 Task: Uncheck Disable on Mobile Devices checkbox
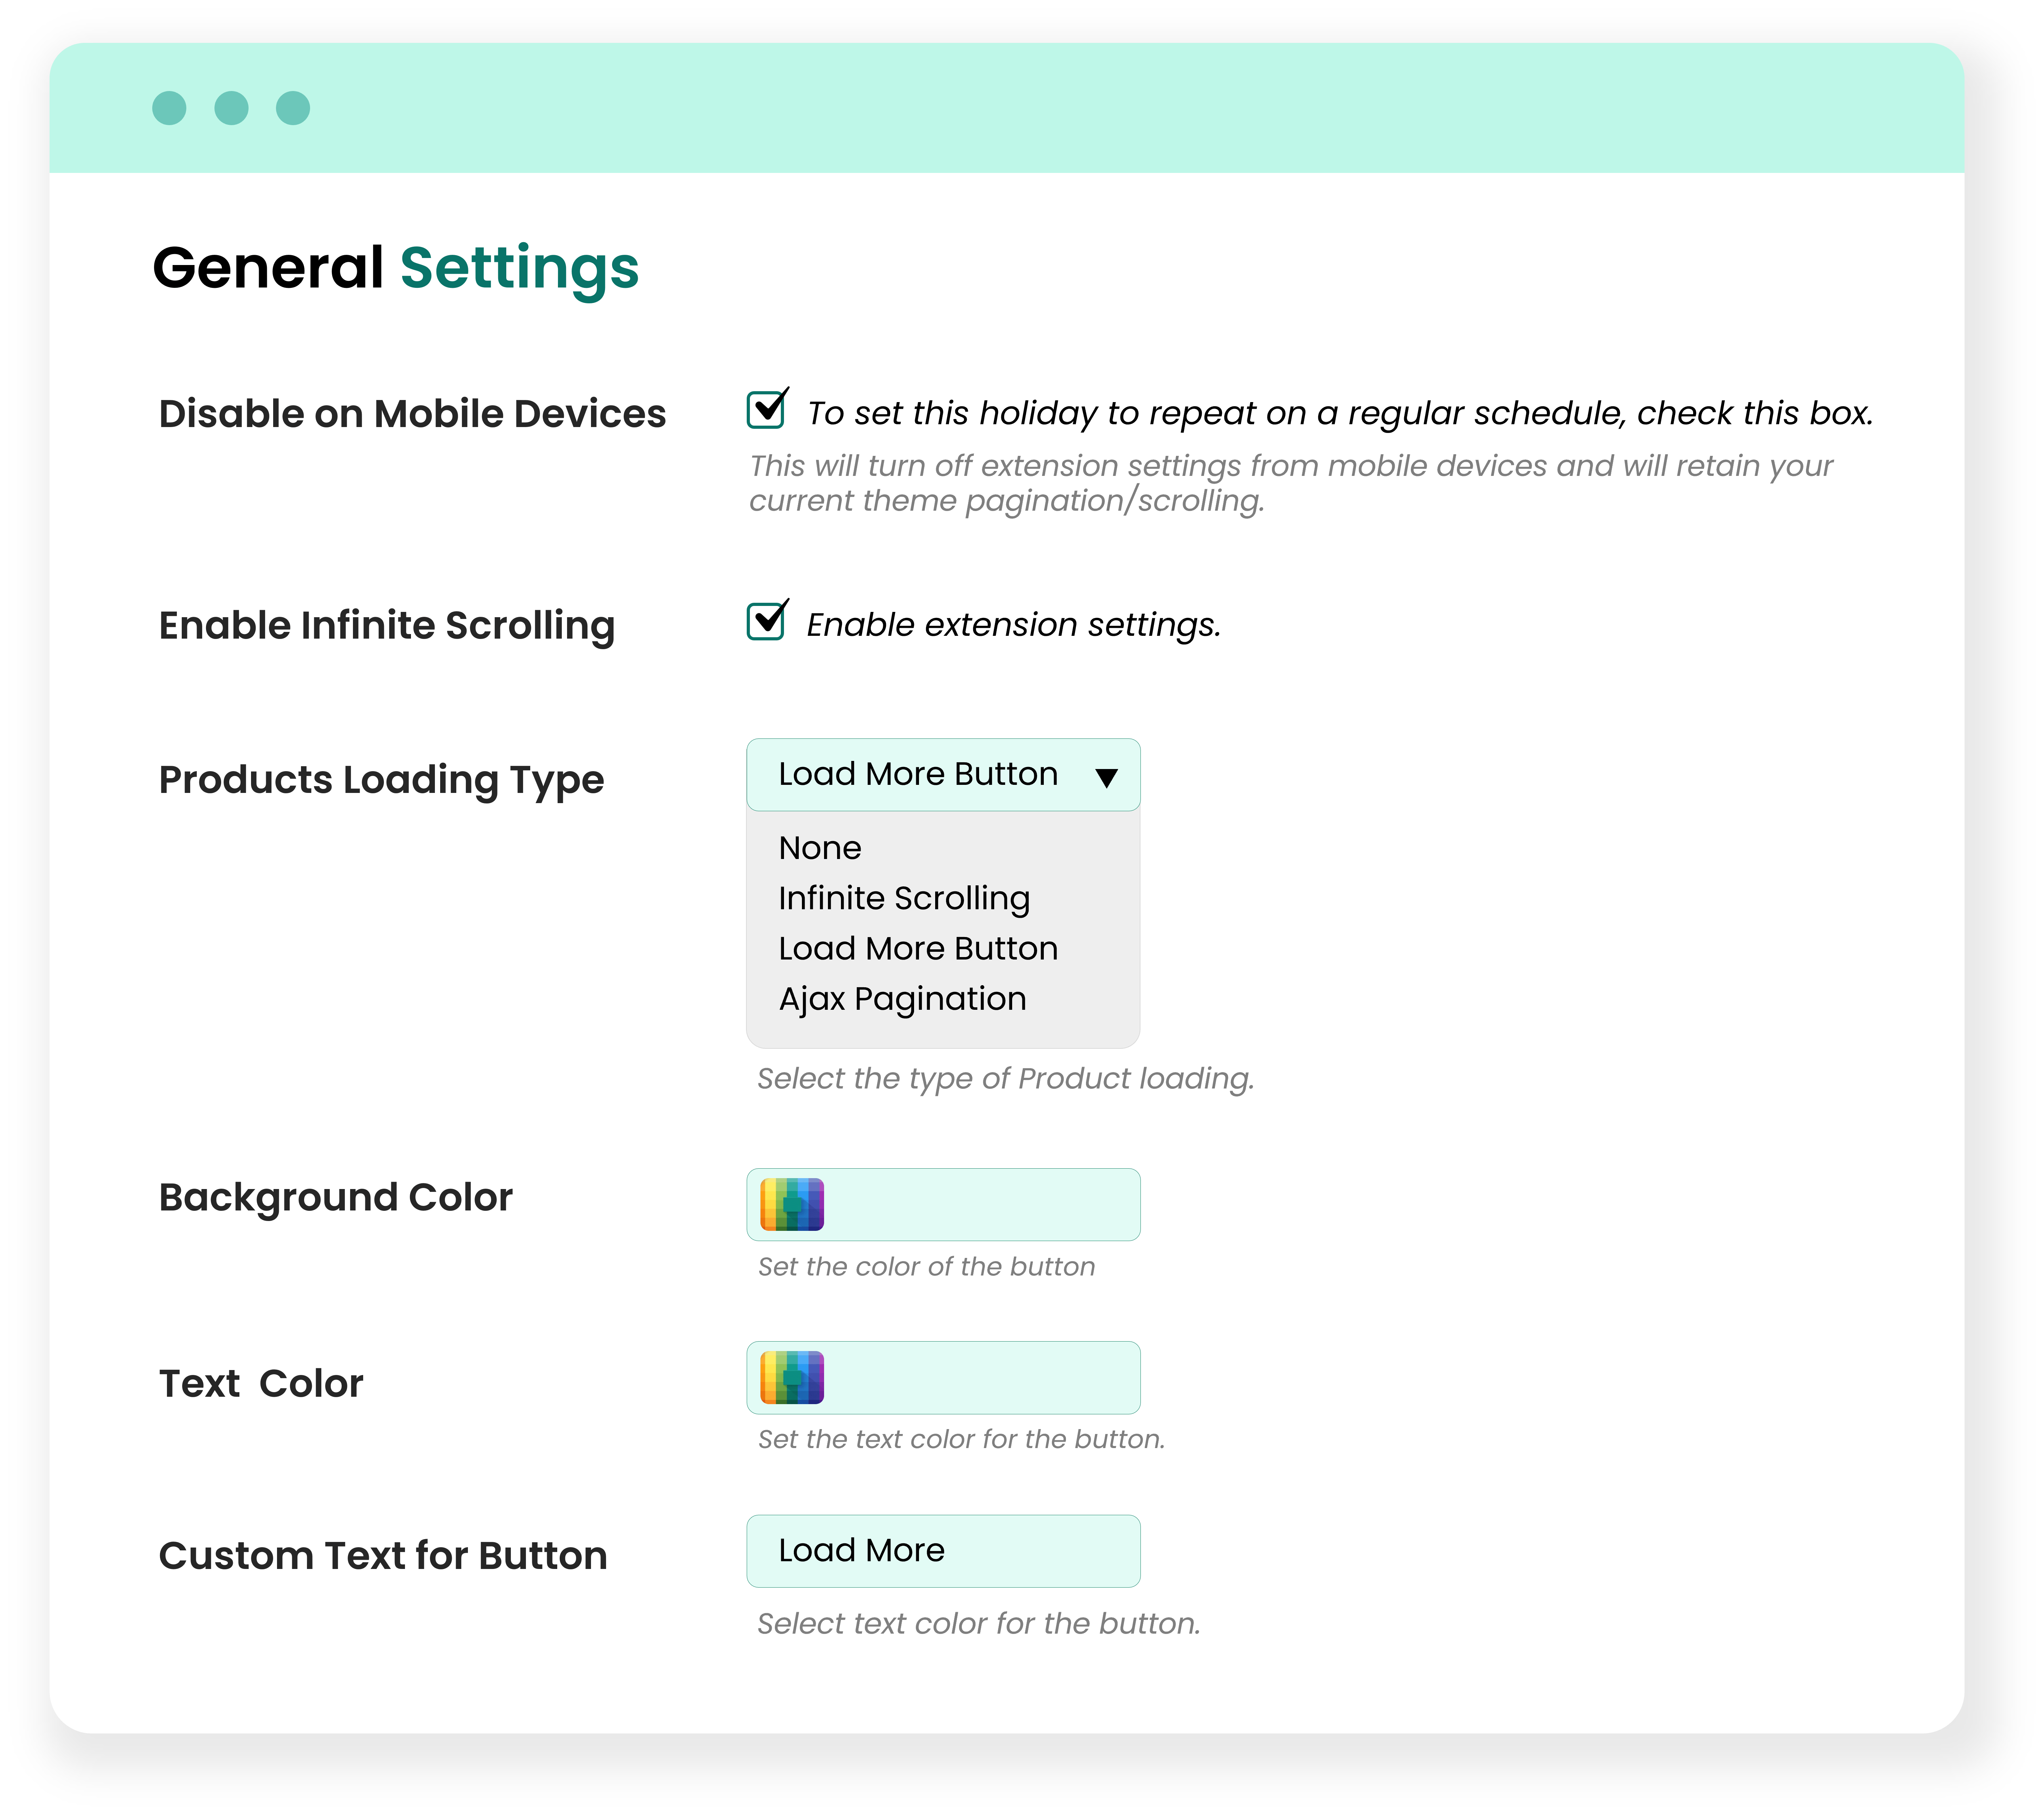point(766,410)
